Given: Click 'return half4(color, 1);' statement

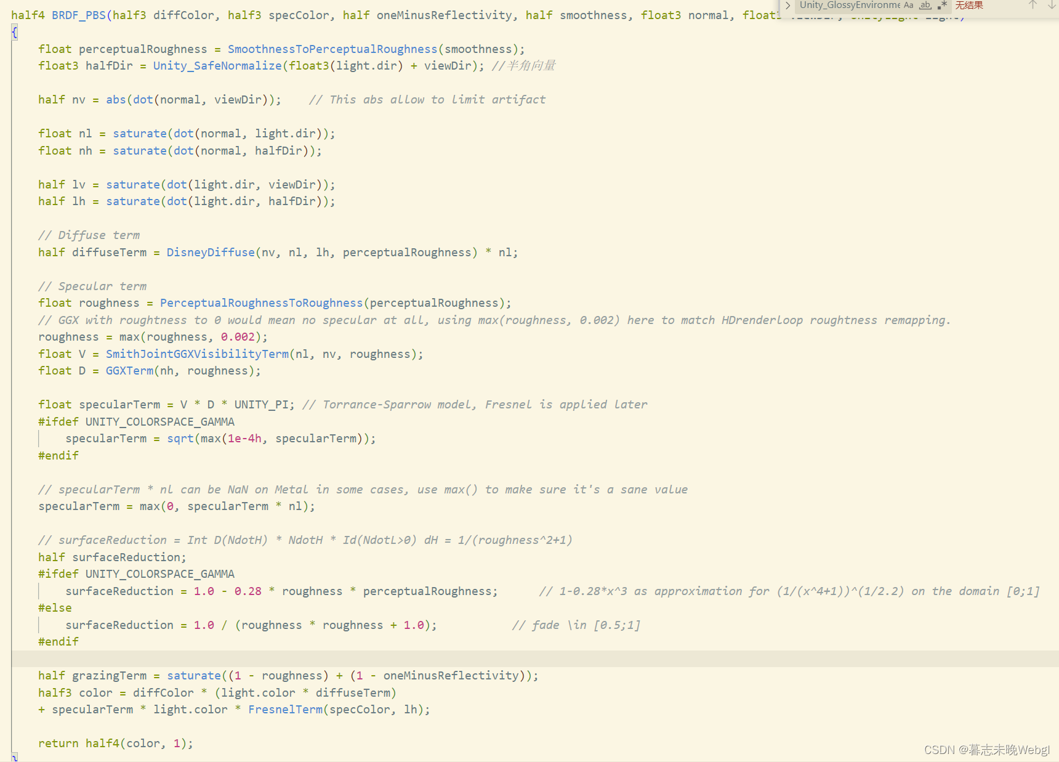Looking at the screenshot, I should (116, 744).
